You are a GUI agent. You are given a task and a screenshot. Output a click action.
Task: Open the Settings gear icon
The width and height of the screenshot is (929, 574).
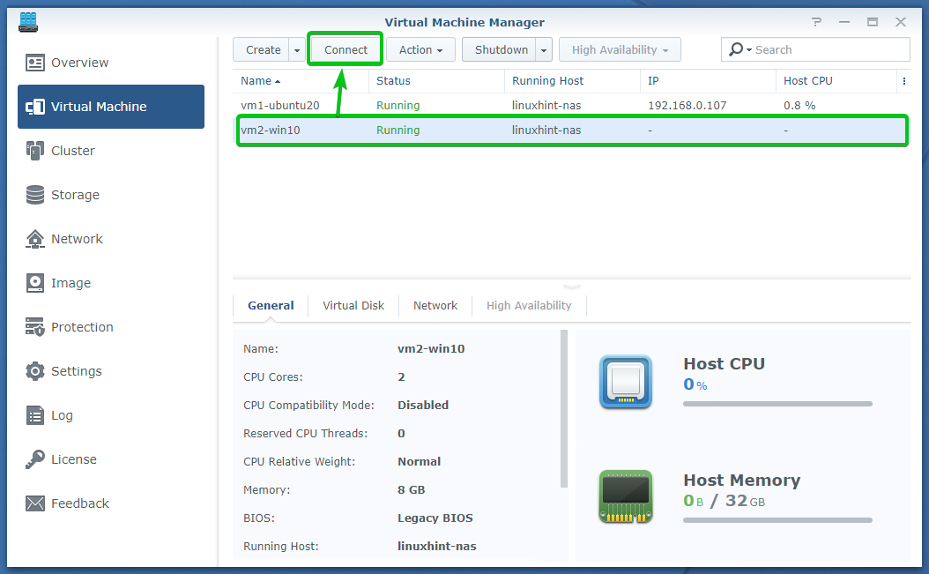tap(35, 371)
